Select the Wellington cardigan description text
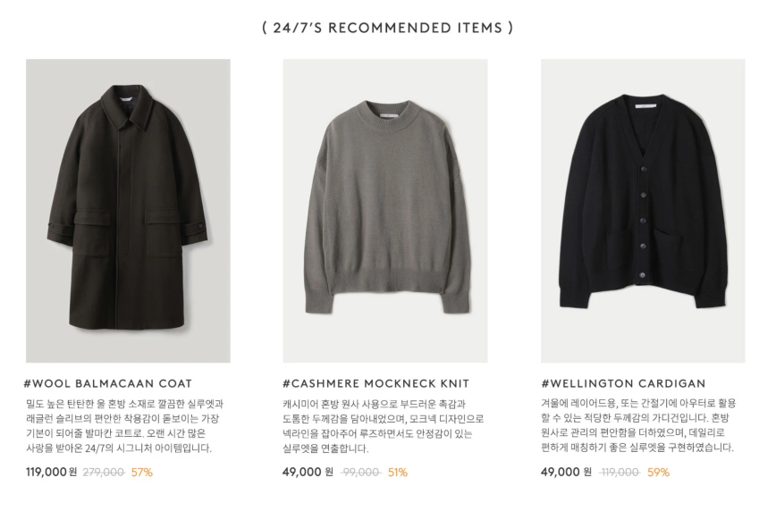Viewport: 759px width, 511px height. click(637, 426)
